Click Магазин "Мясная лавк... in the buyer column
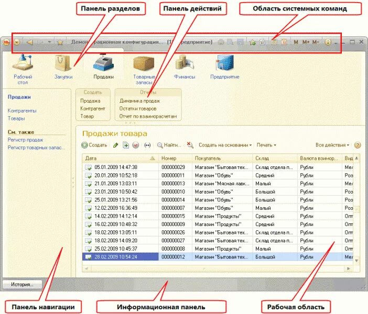The height and width of the screenshot is (314, 368). tap(222, 184)
